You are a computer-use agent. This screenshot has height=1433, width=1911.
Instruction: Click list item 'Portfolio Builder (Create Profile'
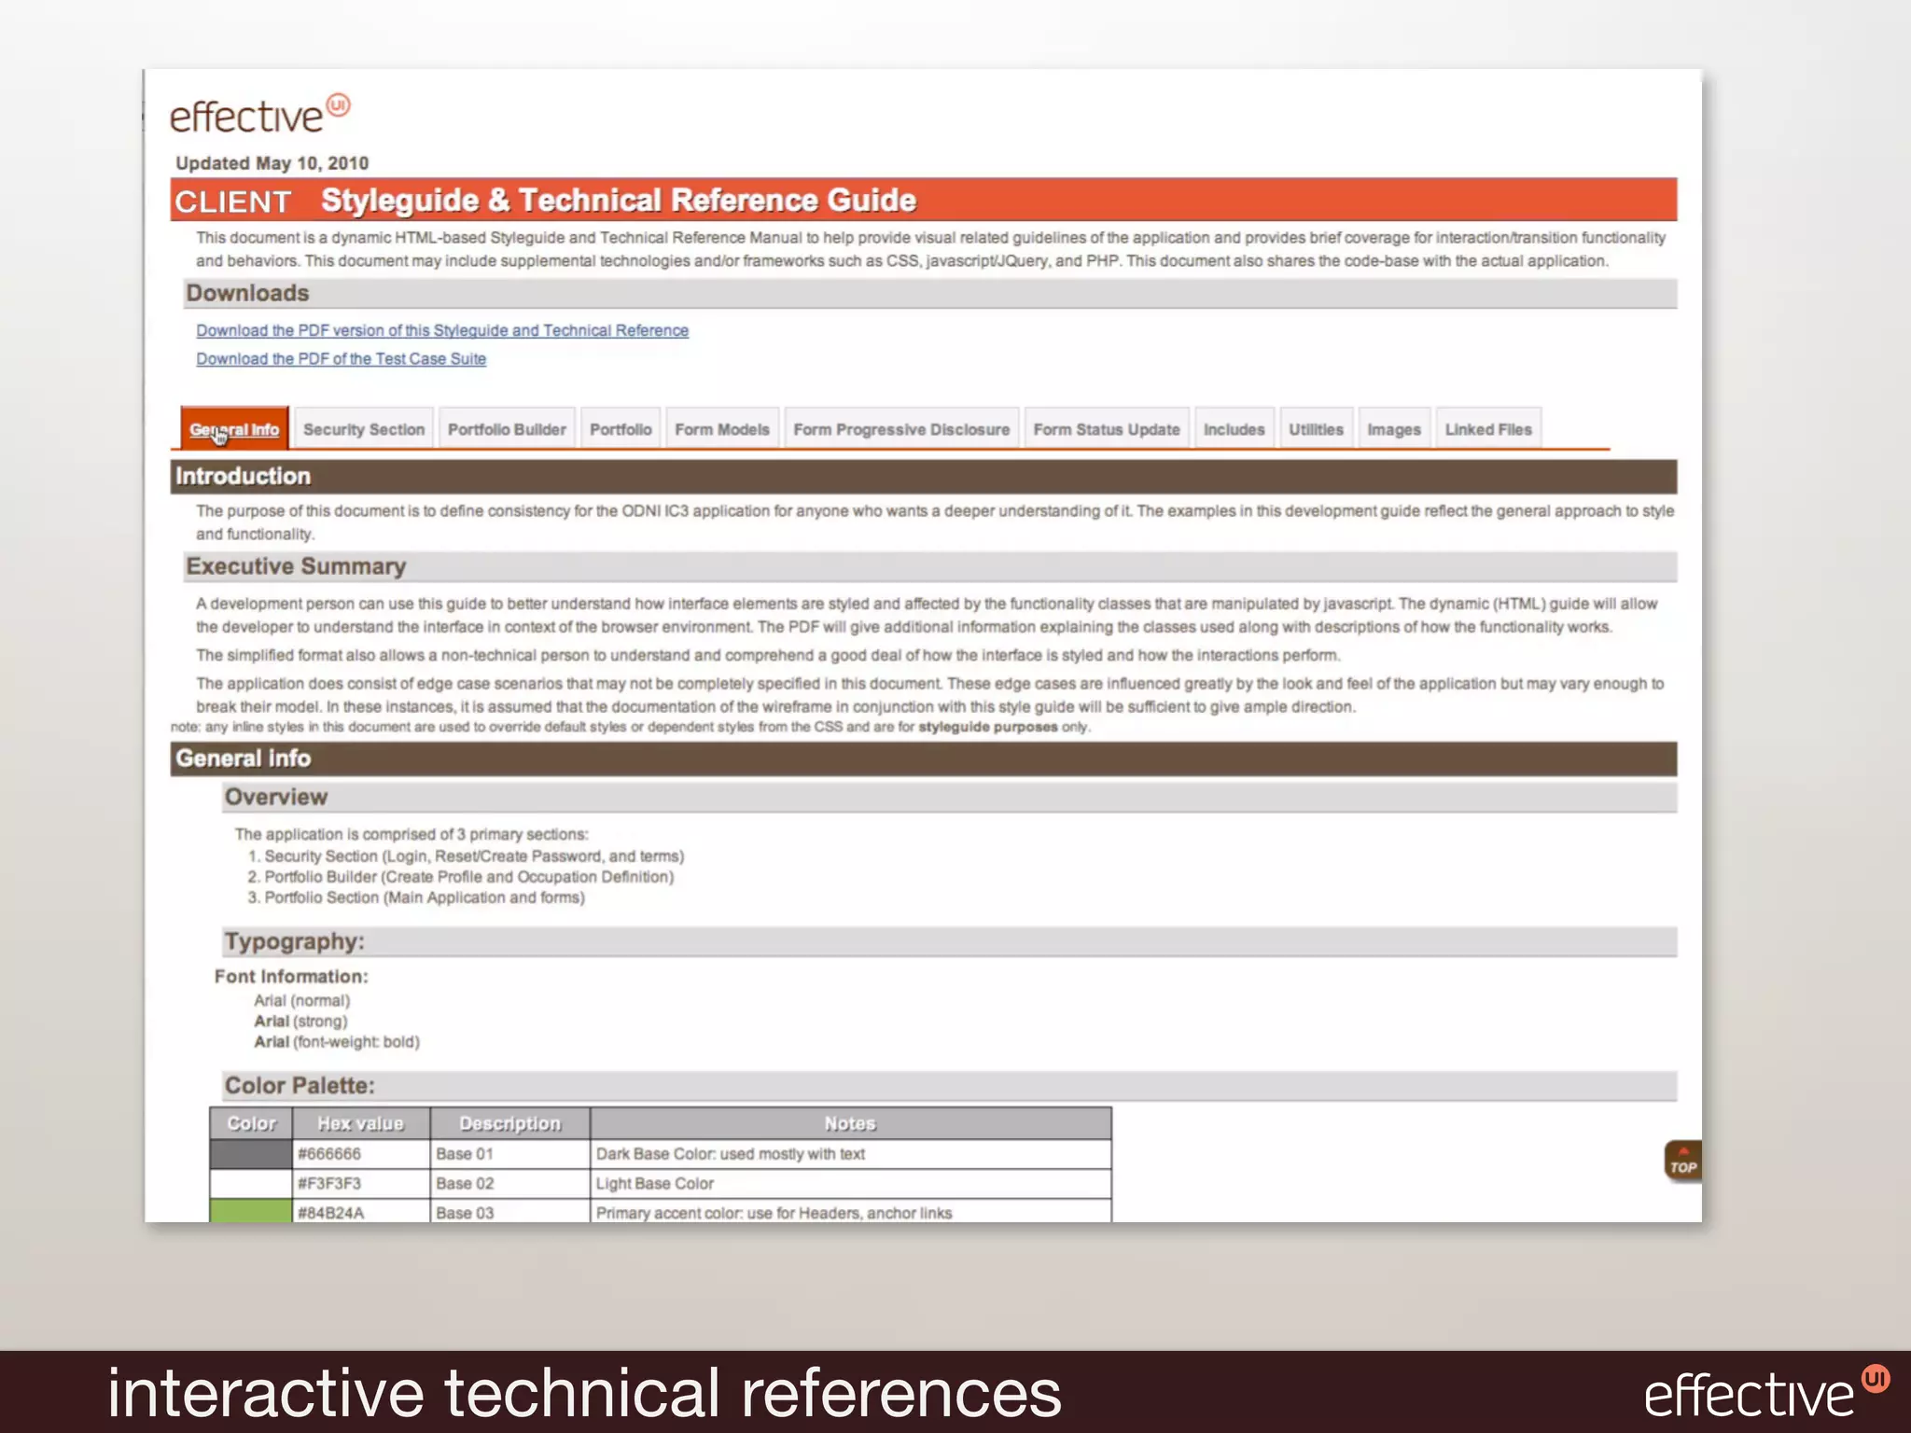468,876
